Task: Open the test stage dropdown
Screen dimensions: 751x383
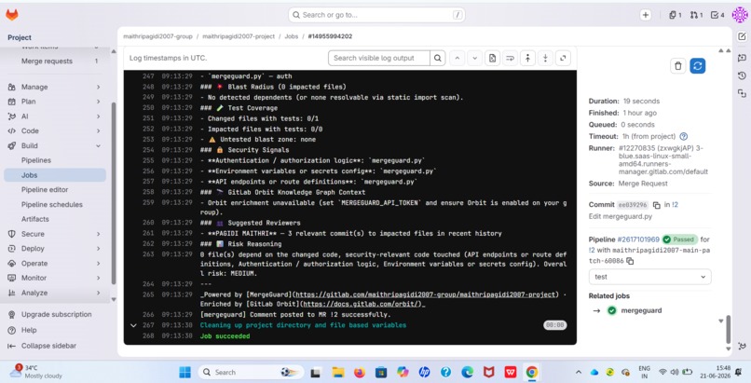Action: coord(650,277)
